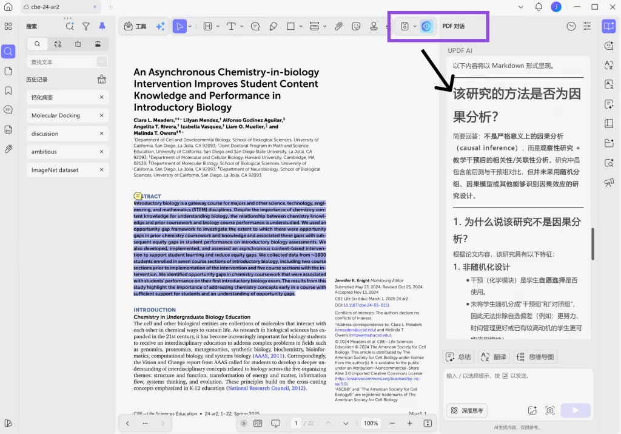Open the sticker tool
The height and width of the screenshot is (434, 621).
pyautogui.click(x=356, y=27)
